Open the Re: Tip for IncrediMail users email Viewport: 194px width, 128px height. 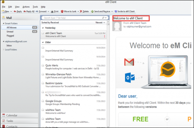74,94
